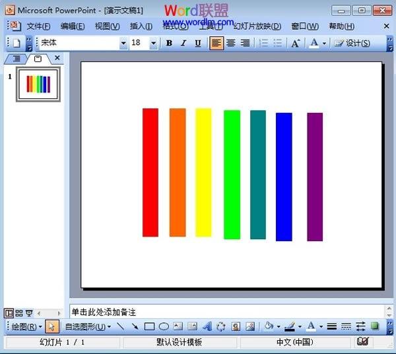The height and width of the screenshot is (354, 396).
Task: Select the Line drawing tool
Action: point(121,326)
